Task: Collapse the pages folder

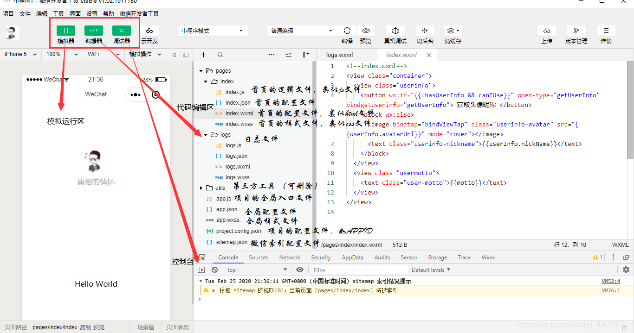Action: tap(201, 71)
